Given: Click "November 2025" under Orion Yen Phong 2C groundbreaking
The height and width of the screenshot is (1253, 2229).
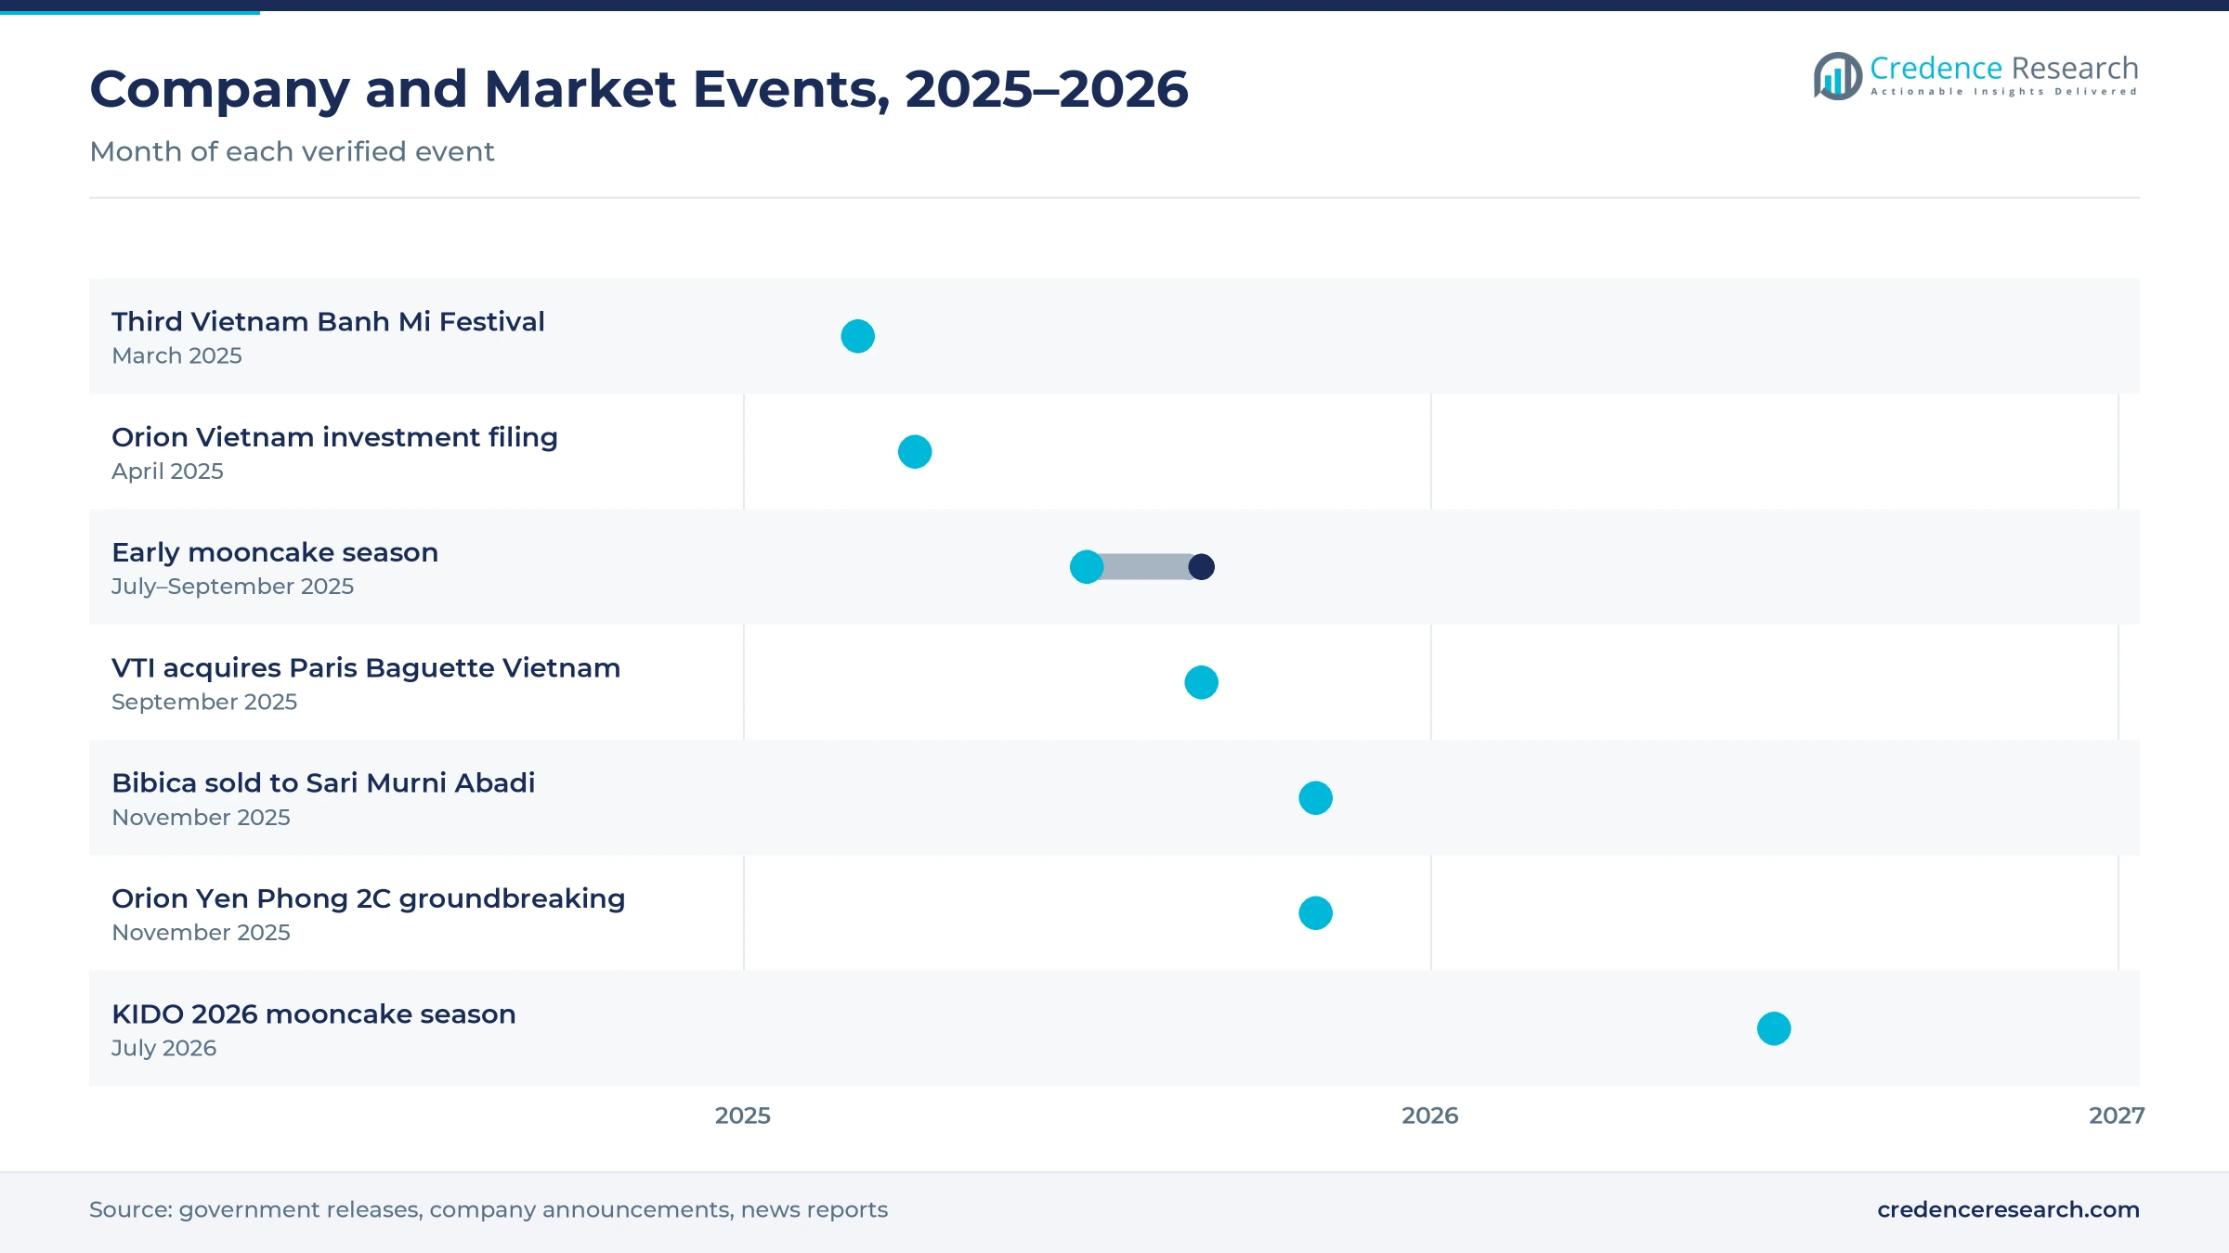Looking at the screenshot, I should (201, 932).
